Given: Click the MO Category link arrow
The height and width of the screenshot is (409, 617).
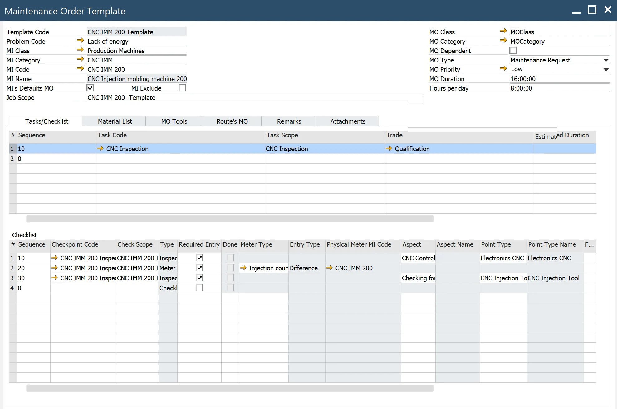Looking at the screenshot, I should pos(503,40).
